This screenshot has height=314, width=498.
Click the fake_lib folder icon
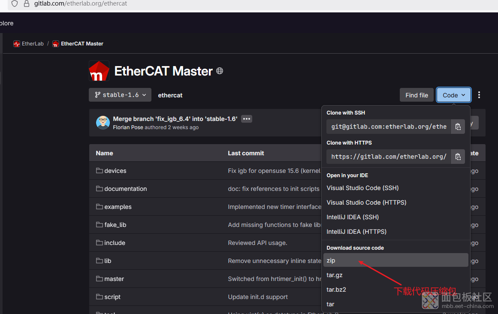100,224
